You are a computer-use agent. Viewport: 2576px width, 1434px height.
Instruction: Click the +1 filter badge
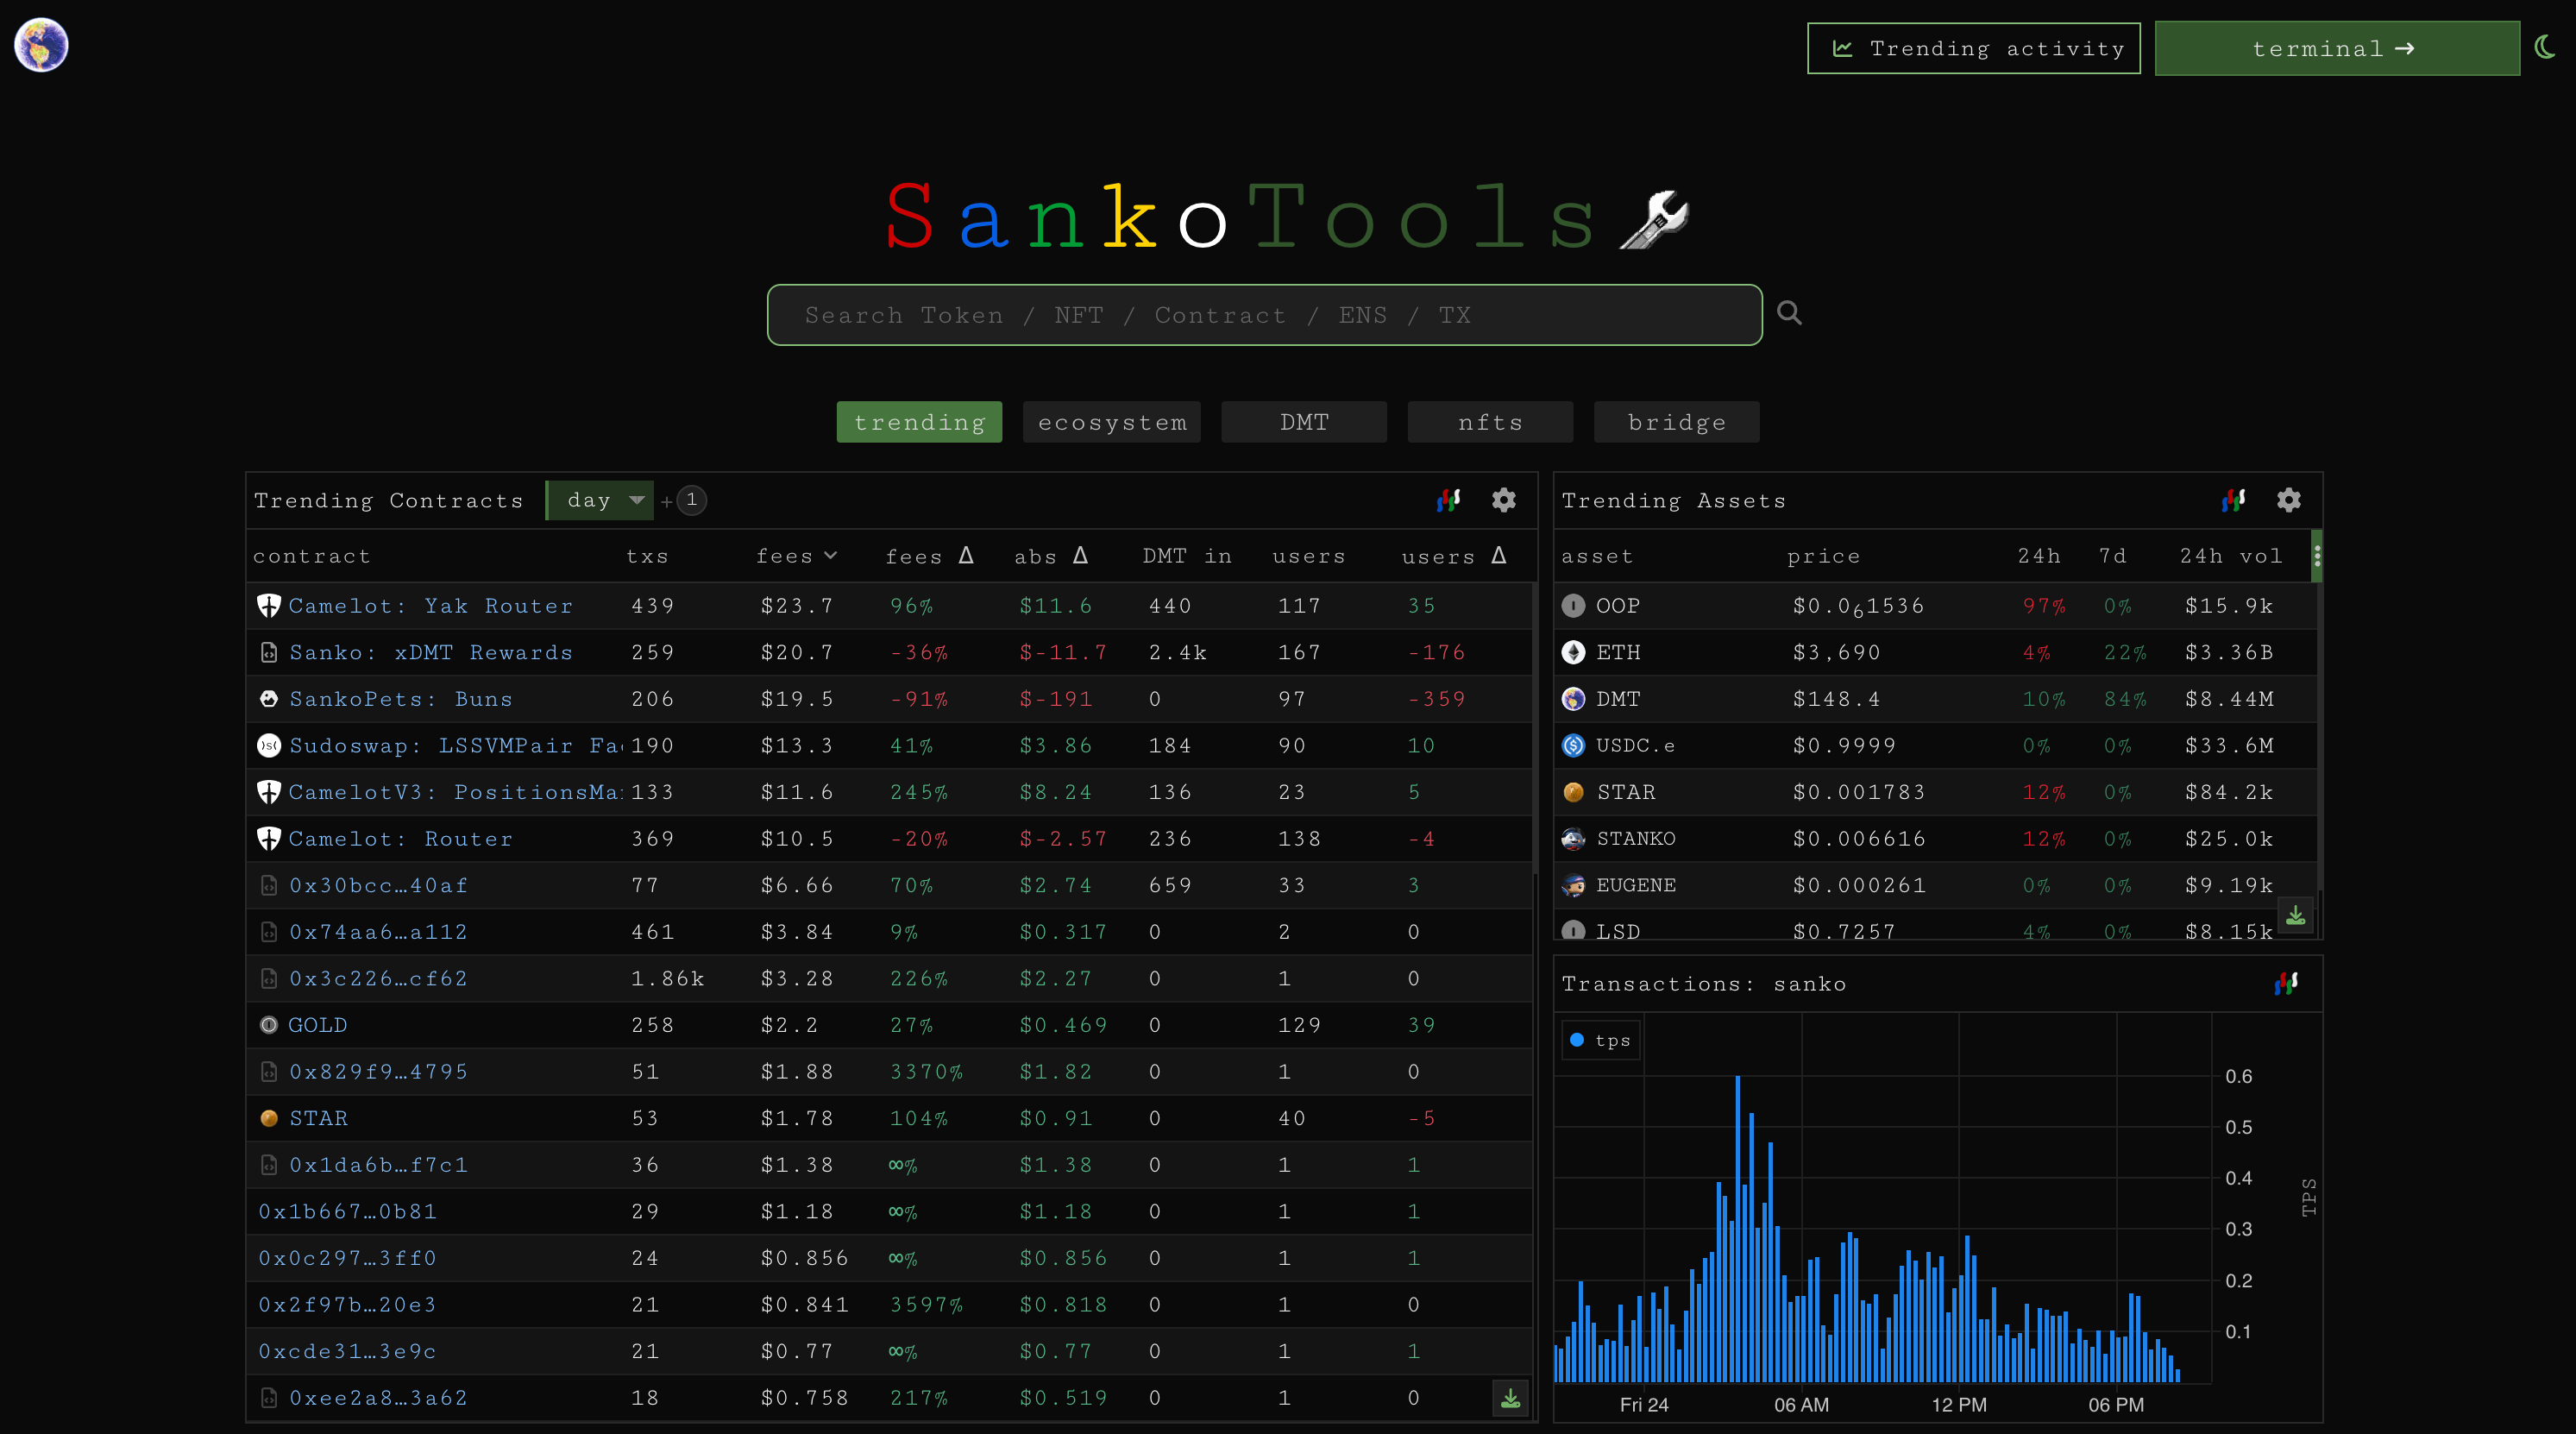pos(691,500)
